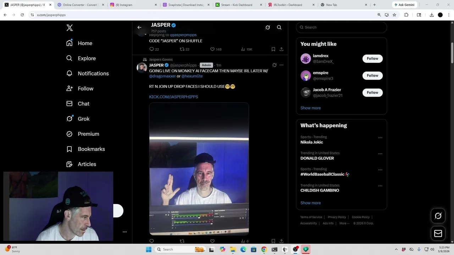Bookmark the CODE JASPER post
Viewport: 454px width, 255px height.
(273, 49)
